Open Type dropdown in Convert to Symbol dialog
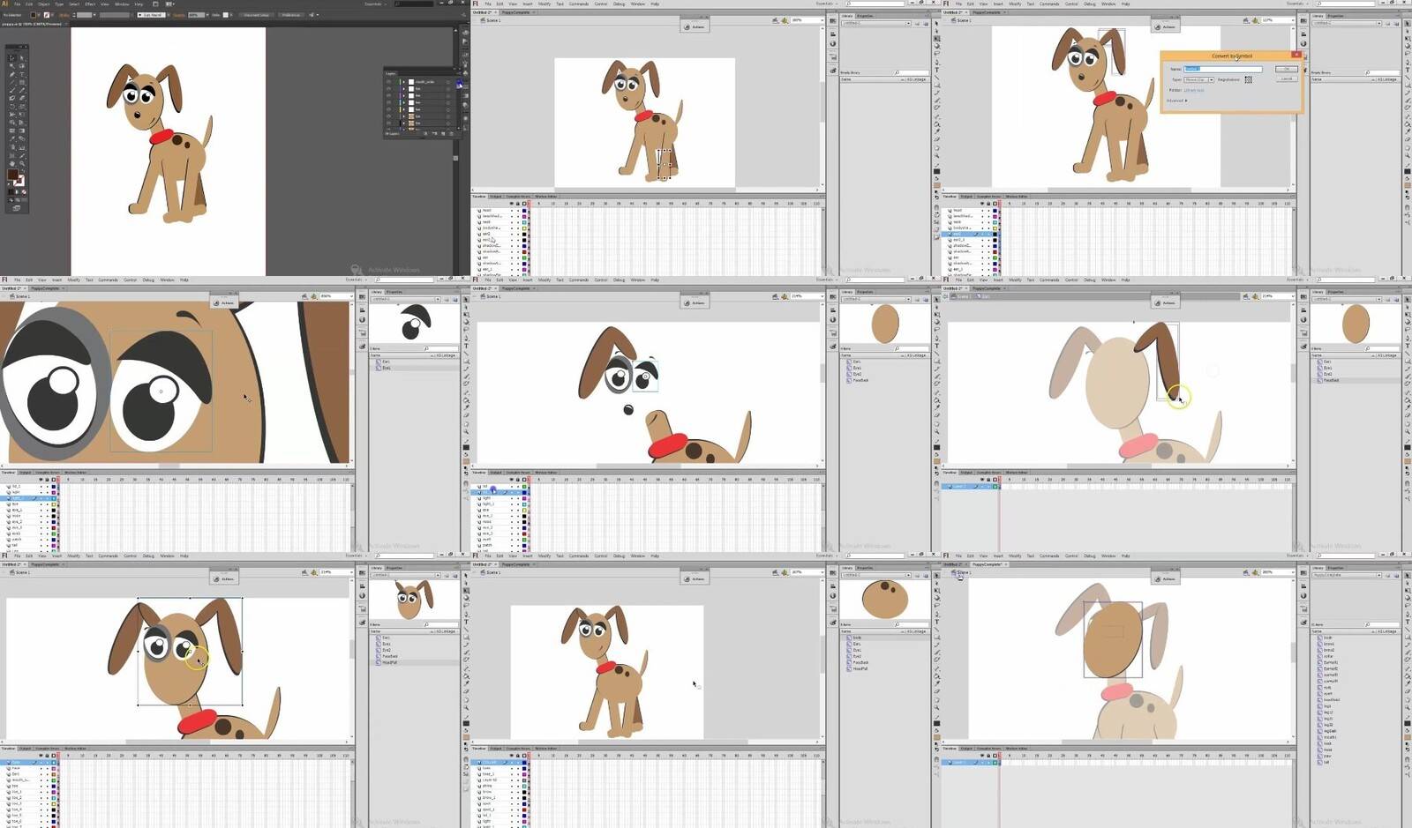1412x828 pixels. pyautogui.click(x=1198, y=79)
